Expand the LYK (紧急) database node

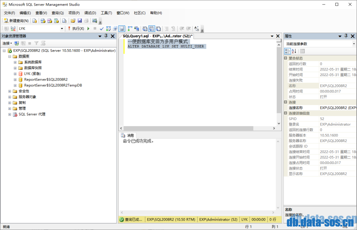pos(15,74)
